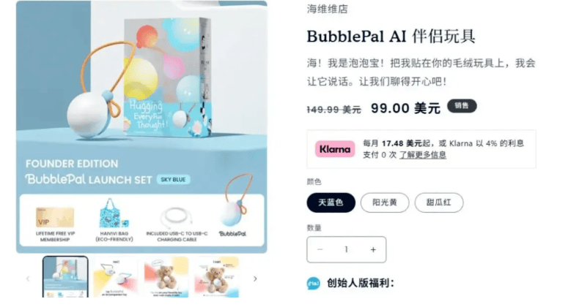Click the Haivivi eco-friendly bag icon
The width and height of the screenshot is (568, 307).
coord(114,213)
